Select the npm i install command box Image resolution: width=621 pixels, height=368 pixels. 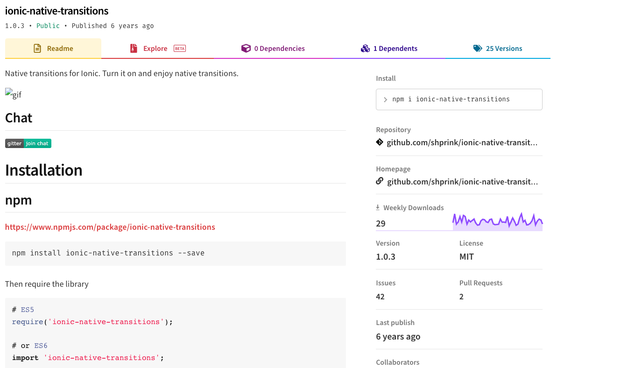pyautogui.click(x=459, y=99)
